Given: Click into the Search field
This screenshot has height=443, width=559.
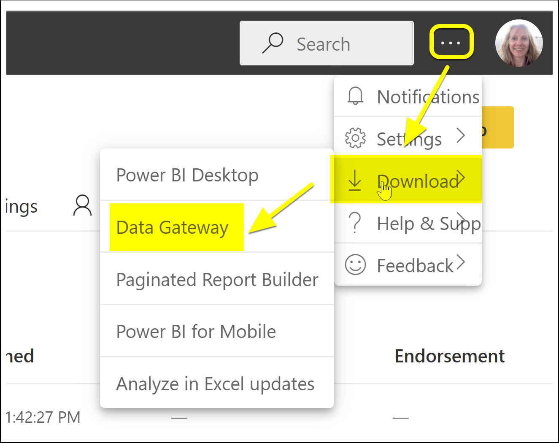Looking at the screenshot, I should coord(327,43).
